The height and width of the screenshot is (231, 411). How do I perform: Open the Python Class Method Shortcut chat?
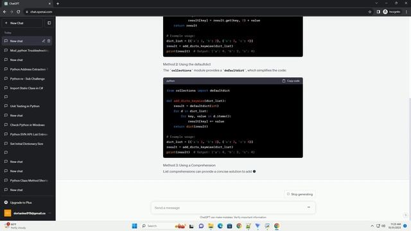[x=27, y=180]
